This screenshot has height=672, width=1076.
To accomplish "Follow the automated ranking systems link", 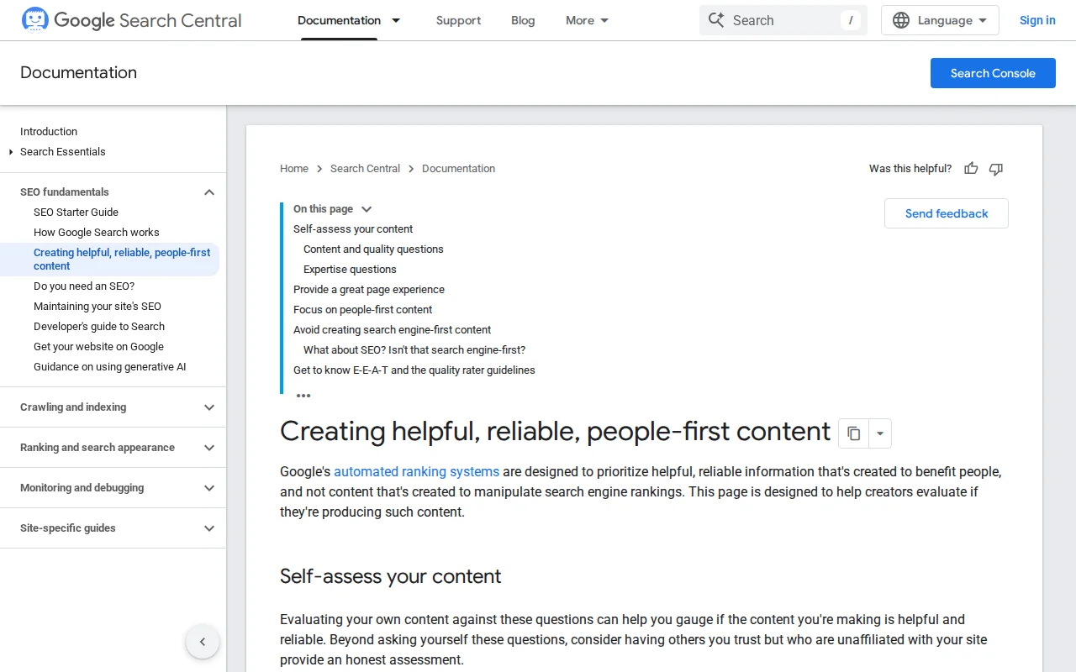I will [x=416, y=471].
